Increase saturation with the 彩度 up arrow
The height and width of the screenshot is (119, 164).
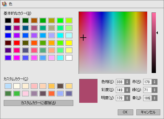127,89
